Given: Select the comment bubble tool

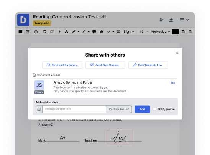Looking at the screenshot, I should click(94, 32).
